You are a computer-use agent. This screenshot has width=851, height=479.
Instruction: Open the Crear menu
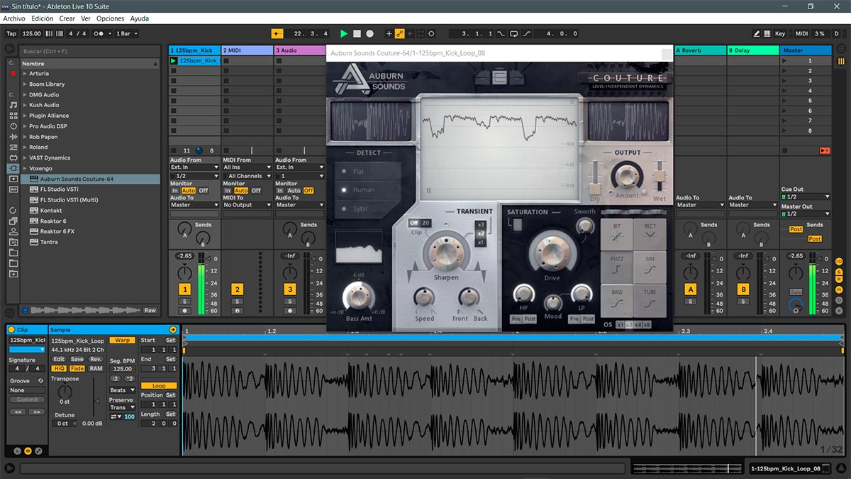pos(67,18)
